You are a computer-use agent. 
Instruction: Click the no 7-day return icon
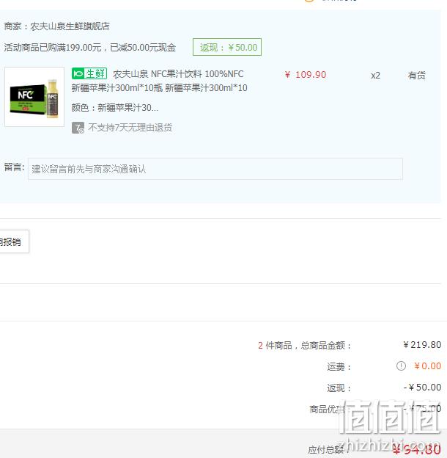(78, 128)
